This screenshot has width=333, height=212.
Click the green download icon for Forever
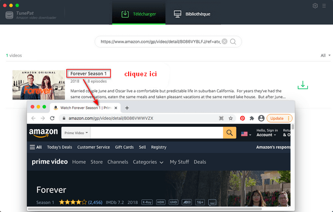click(302, 85)
